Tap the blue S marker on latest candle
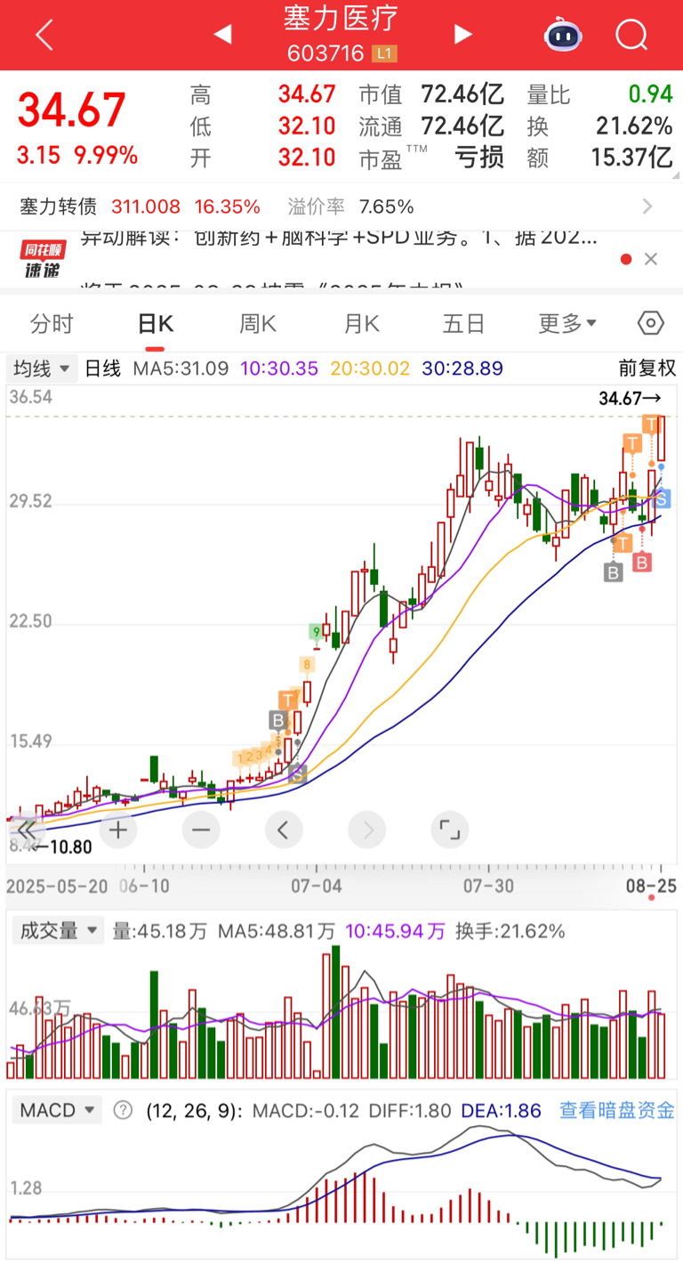683x1272 pixels. [x=662, y=498]
